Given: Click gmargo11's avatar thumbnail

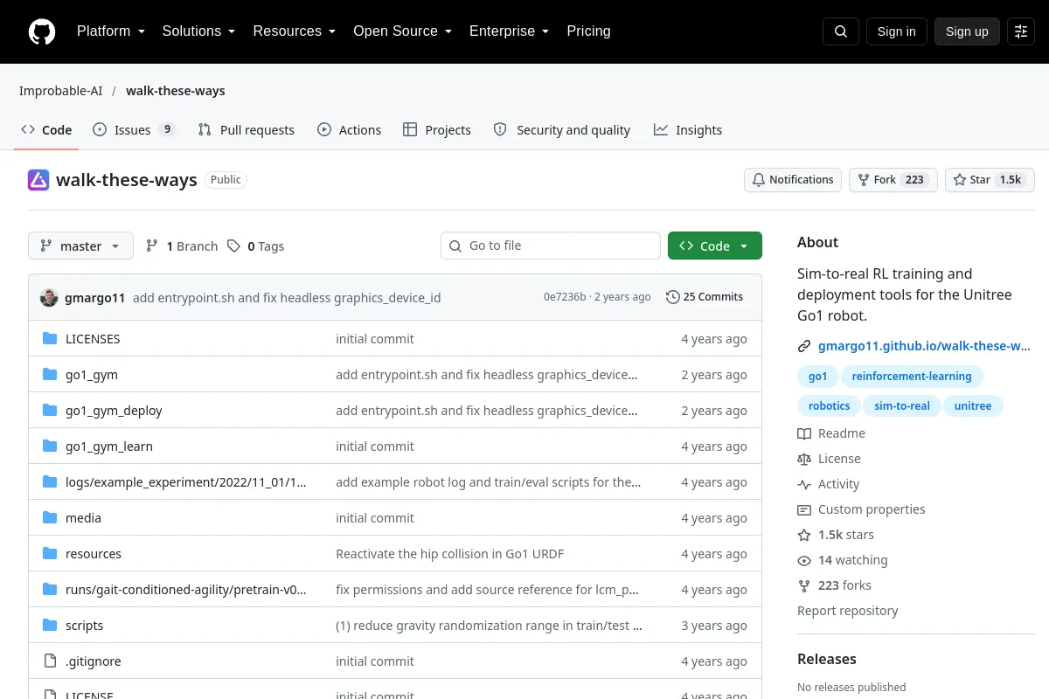Looking at the screenshot, I should point(49,297).
